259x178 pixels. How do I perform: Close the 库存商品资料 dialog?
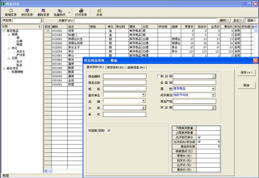[256, 61]
